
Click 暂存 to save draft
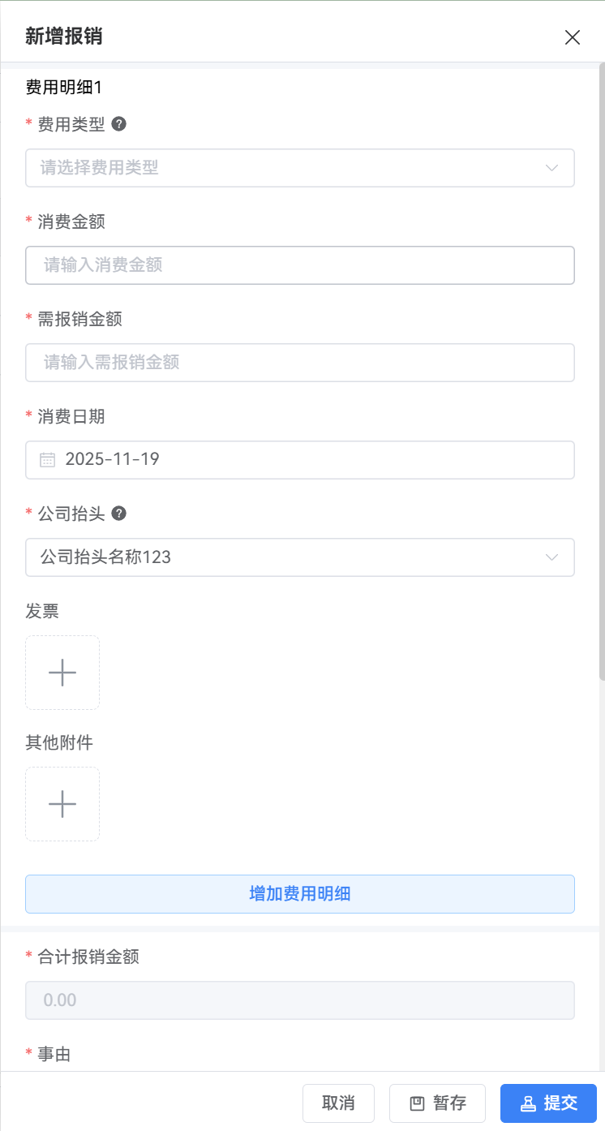(437, 1103)
